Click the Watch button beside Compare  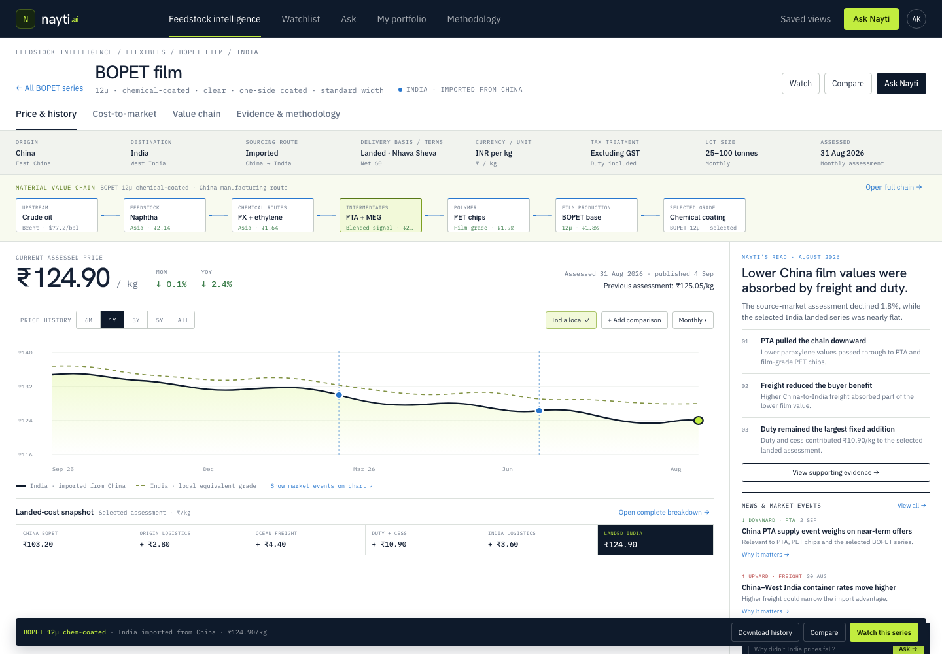(x=801, y=84)
